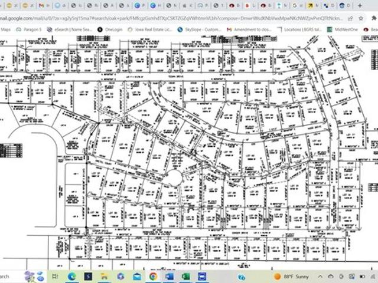The height and width of the screenshot is (283, 378).
Task: Open the Mail app in the taskbar
Action: point(137,277)
